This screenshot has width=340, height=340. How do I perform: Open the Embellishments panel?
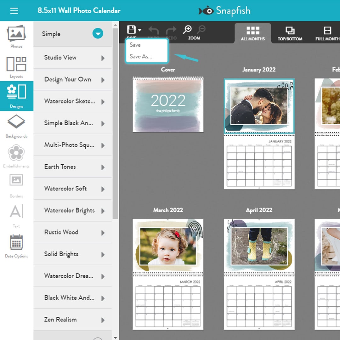click(x=16, y=156)
